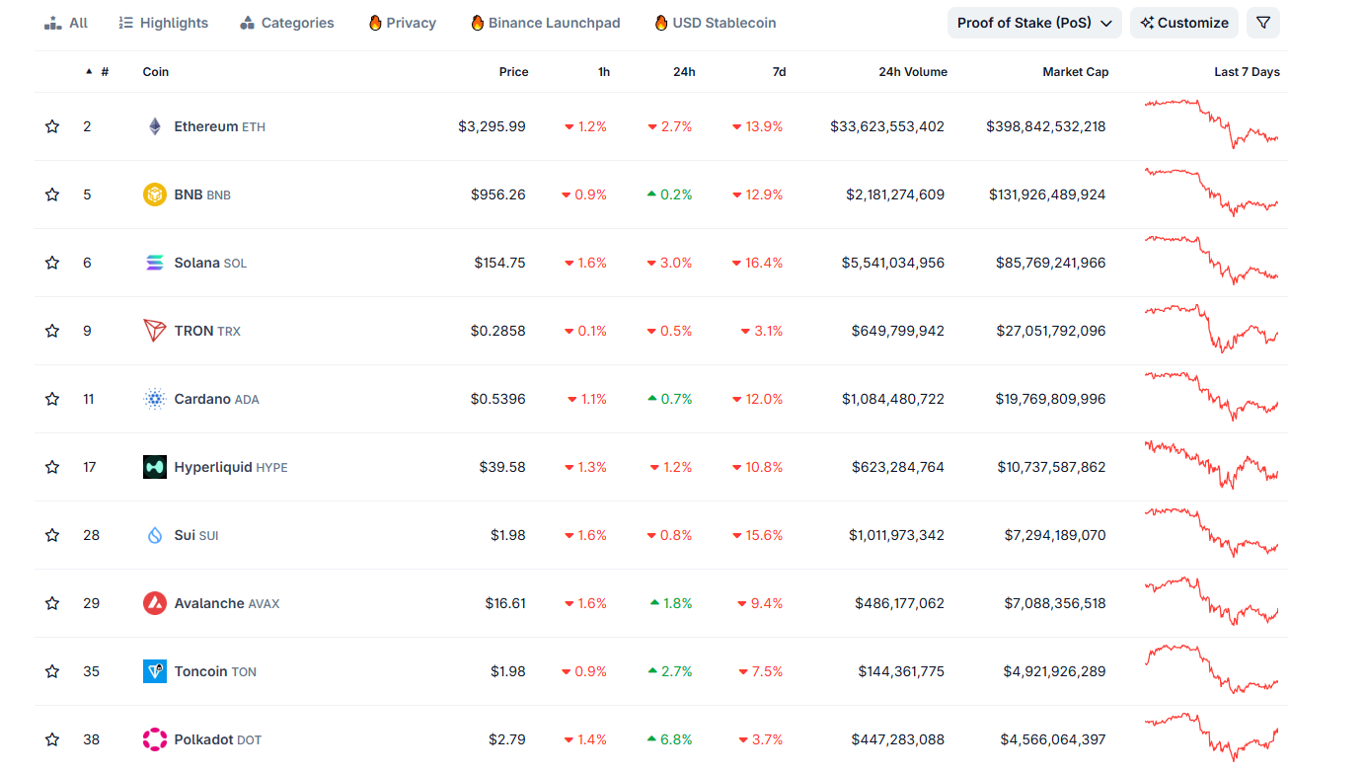This screenshot has height=773, width=1365.
Task: Sort table by Market Cap header
Action: [x=1075, y=72]
